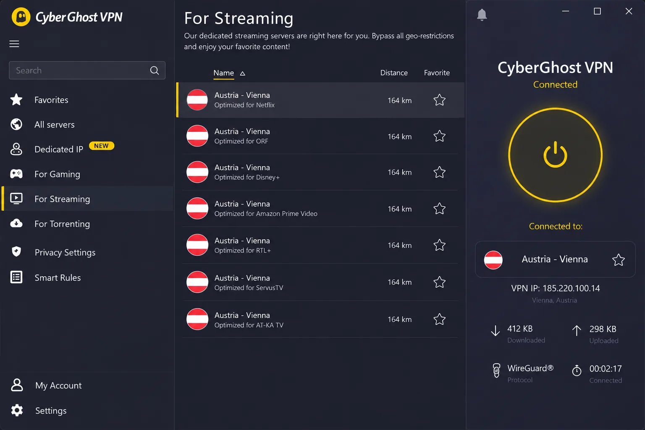Click the person icon for My Account
The width and height of the screenshot is (645, 430).
(17, 385)
